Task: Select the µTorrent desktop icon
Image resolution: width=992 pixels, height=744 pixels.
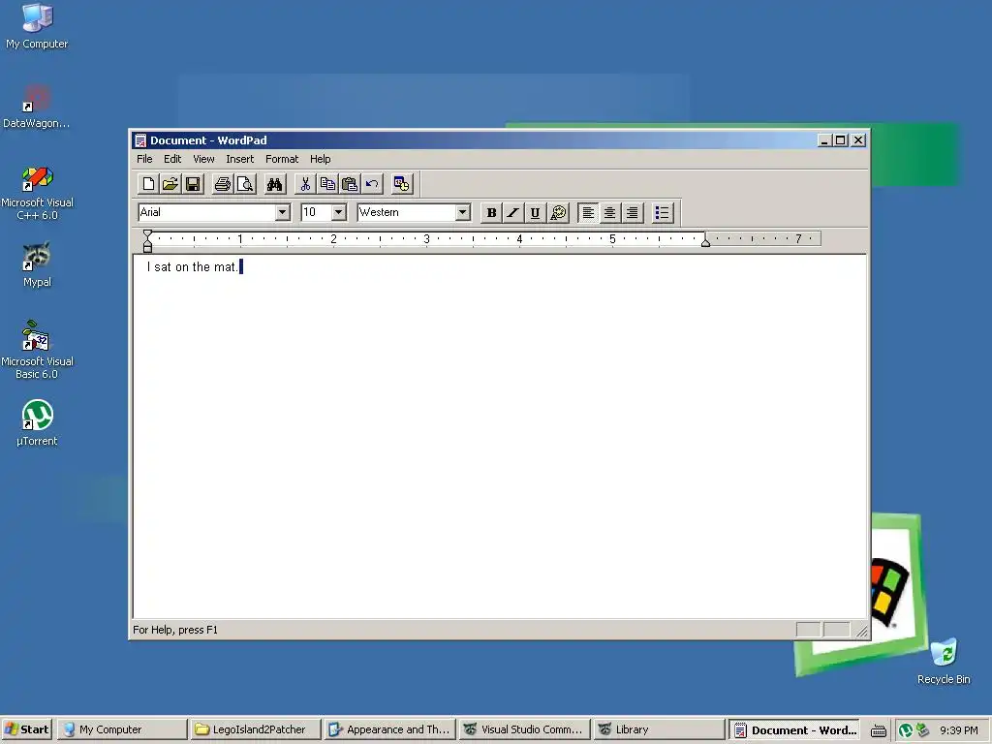Action: click(x=38, y=422)
